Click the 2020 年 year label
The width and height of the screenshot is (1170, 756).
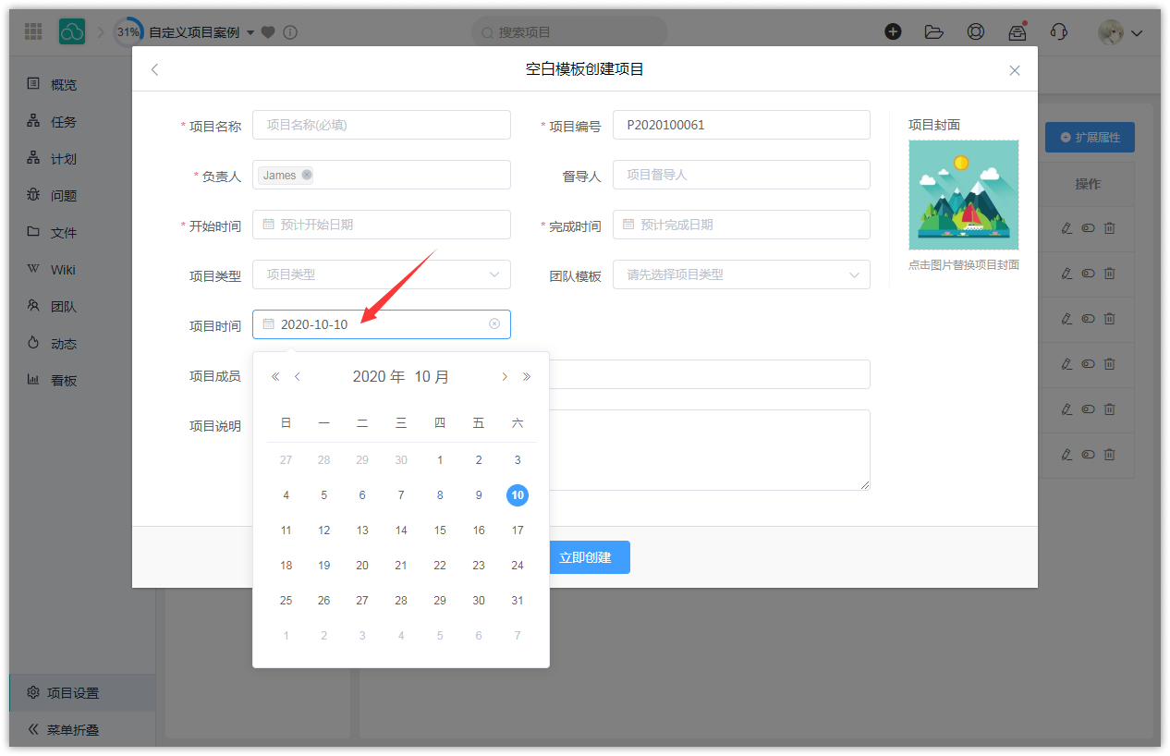[379, 376]
